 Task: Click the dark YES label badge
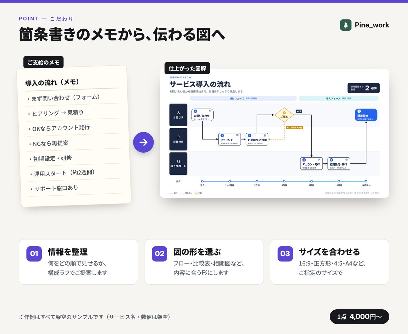299,111
